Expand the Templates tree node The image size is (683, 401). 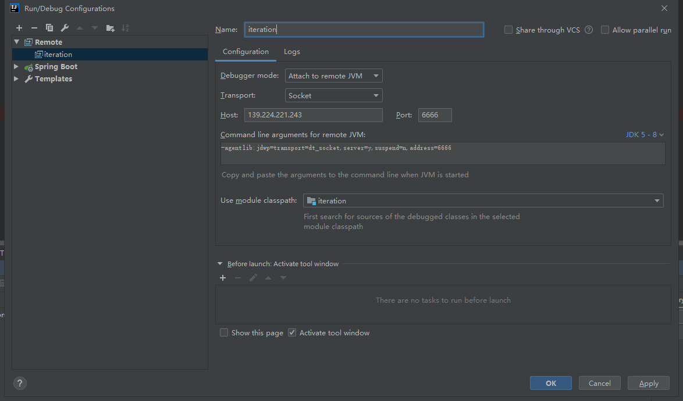click(16, 78)
